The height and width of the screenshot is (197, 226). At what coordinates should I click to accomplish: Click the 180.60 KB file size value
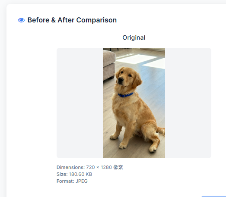[x=80, y=174]
